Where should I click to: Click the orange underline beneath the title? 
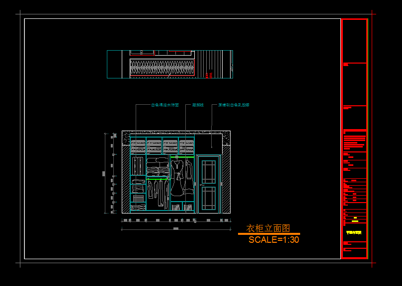[x=269, y=234]
